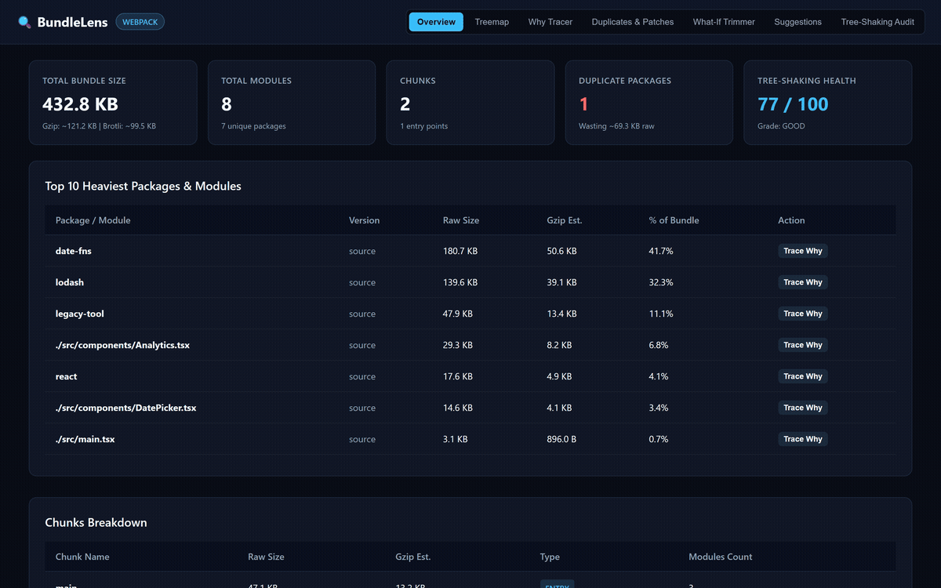This screenshot has width=941, height=588.
Task: Click the Version column header
Action: click(x=364, y=220)
